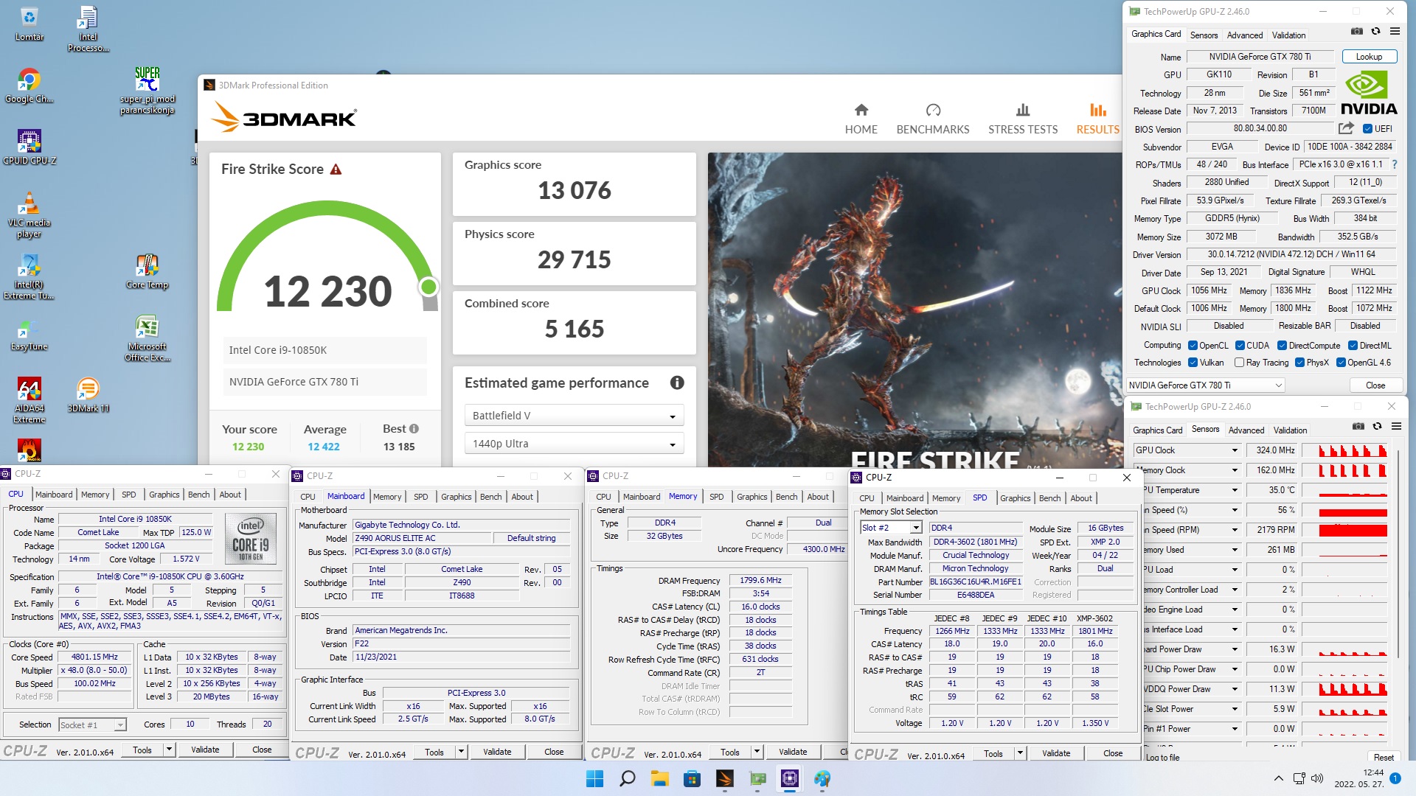Click refresh icon in top GPU-Z window
The width and height of the screenshot is (1416, 796).
[1375, 32]
